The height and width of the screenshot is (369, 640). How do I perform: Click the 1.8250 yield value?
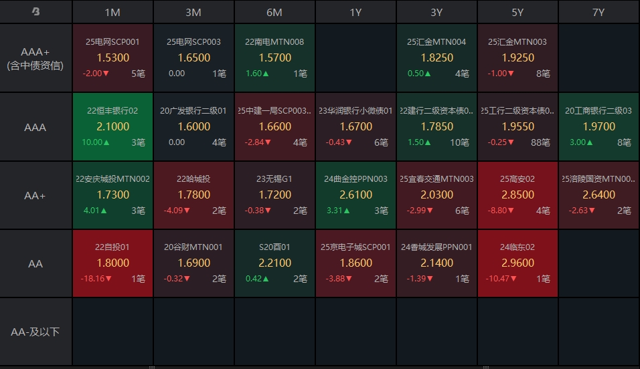(x=436, y=57)
